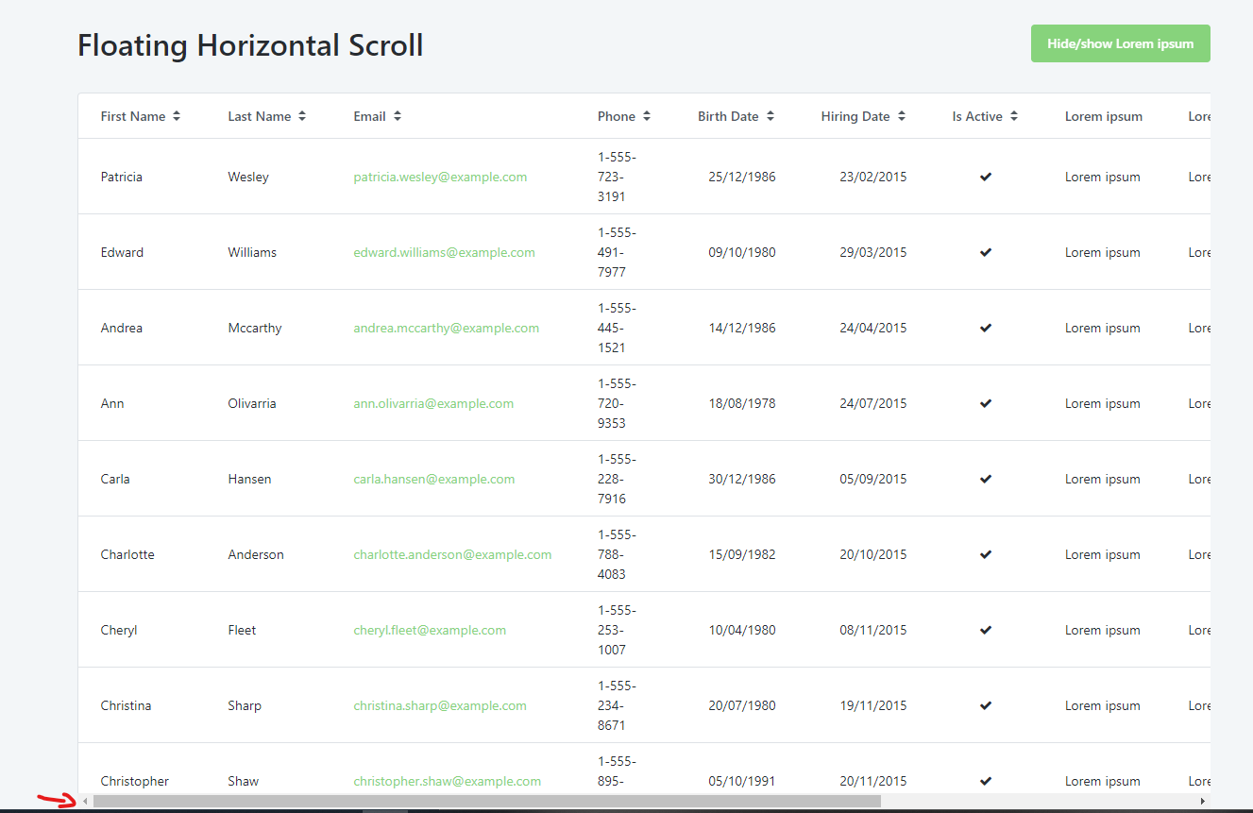Open cheryl.fleet@example.com email link
1253x813 pixels.
430,630
